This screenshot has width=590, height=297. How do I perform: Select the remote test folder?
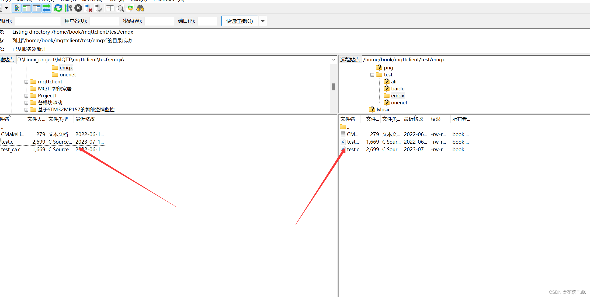tap(388, 75)
